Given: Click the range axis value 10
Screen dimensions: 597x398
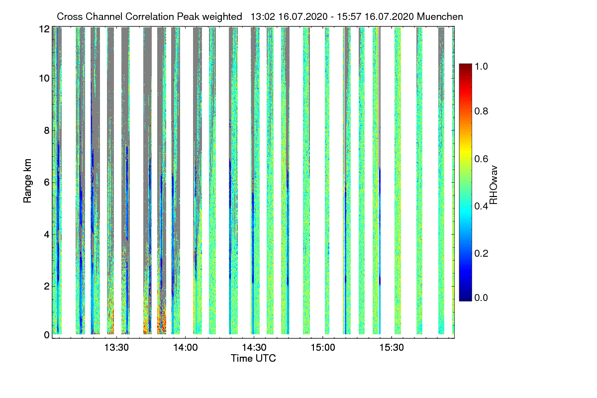Looking at the screenshot, I should pyautogui.click(x=44, y=79).
